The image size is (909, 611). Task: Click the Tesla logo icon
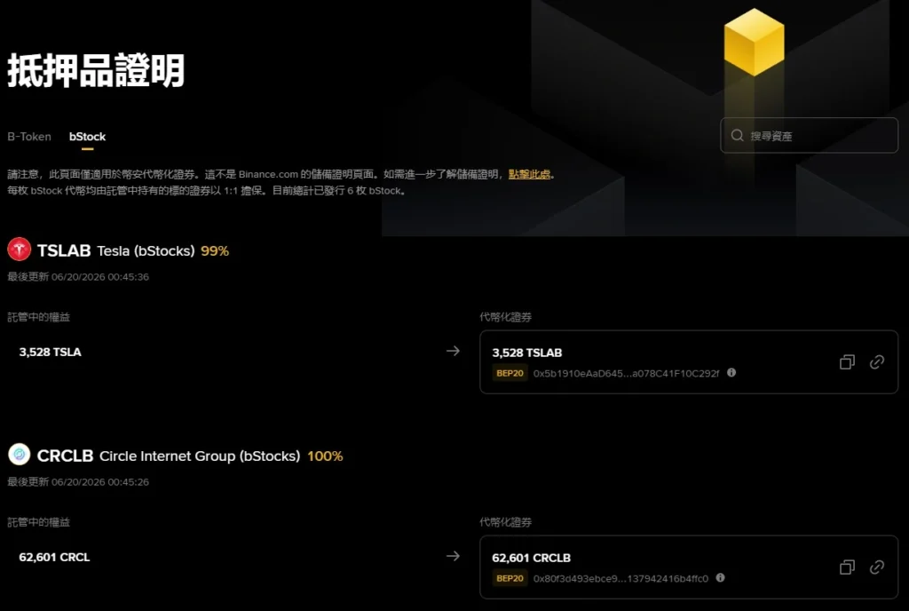pos(20,250)
